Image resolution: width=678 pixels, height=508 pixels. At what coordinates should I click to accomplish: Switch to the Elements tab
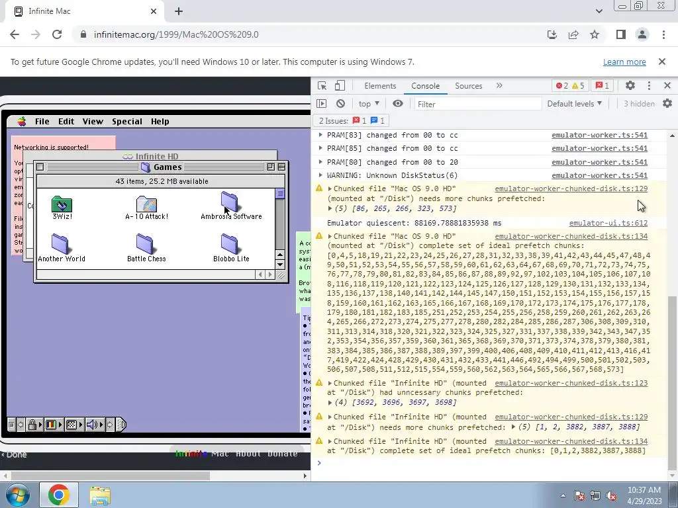(380, 85)
